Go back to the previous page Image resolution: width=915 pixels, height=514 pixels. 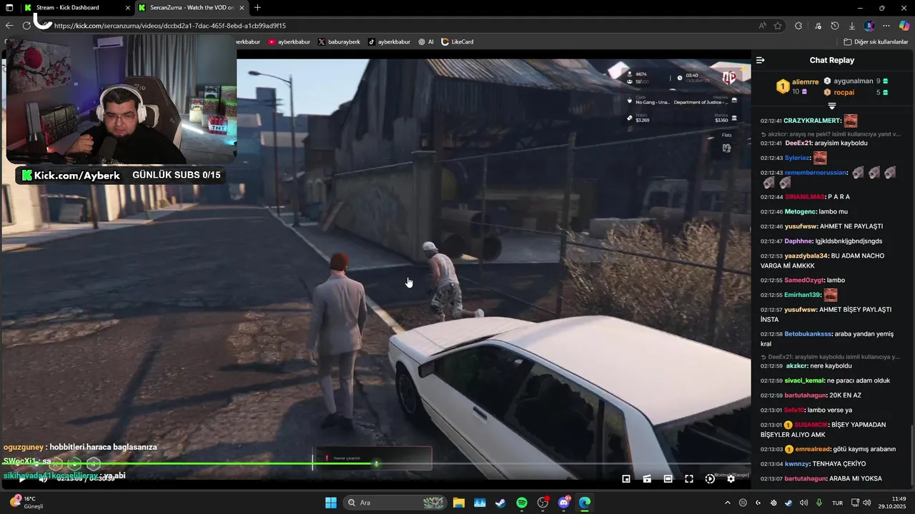(9, 26)
